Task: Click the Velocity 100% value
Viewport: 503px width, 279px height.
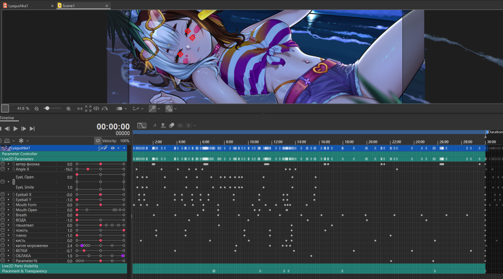Action: [x=125, y=141]
